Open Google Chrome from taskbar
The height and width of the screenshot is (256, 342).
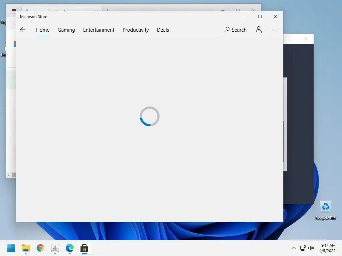[40, 248]
